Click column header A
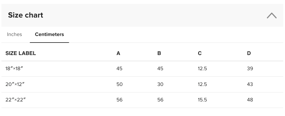Screen dimensions: 285x116 coord(118,53)
